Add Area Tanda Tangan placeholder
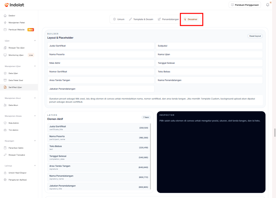The height and width of the screenshot is (198, 276). [101, 80]
